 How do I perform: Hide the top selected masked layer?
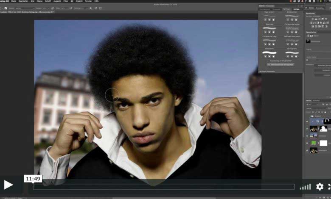click(x=307, y=121)
